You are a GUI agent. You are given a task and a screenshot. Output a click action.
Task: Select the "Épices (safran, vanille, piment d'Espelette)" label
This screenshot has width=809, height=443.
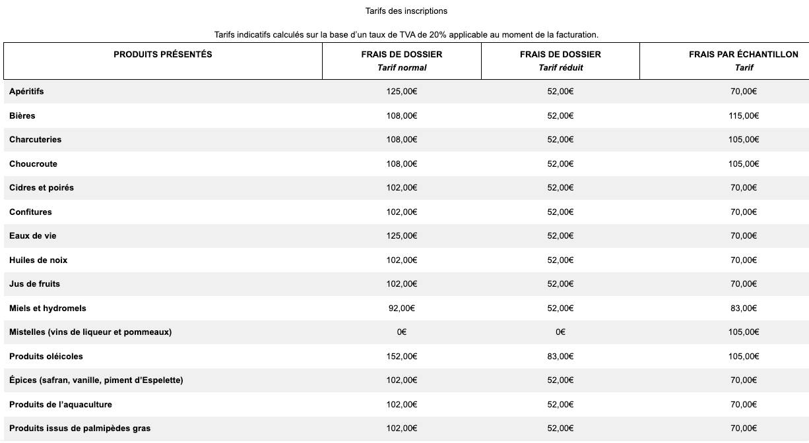[x=96, y=380]
